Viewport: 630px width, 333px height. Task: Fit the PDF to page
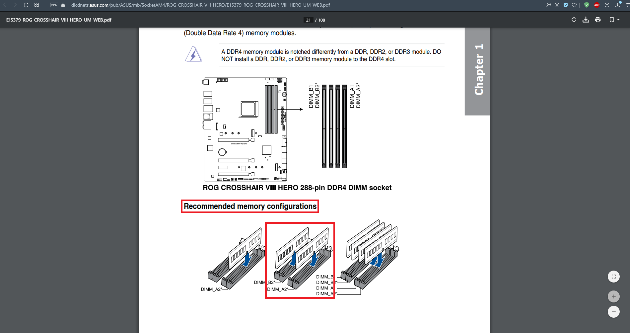coord(614,277)
